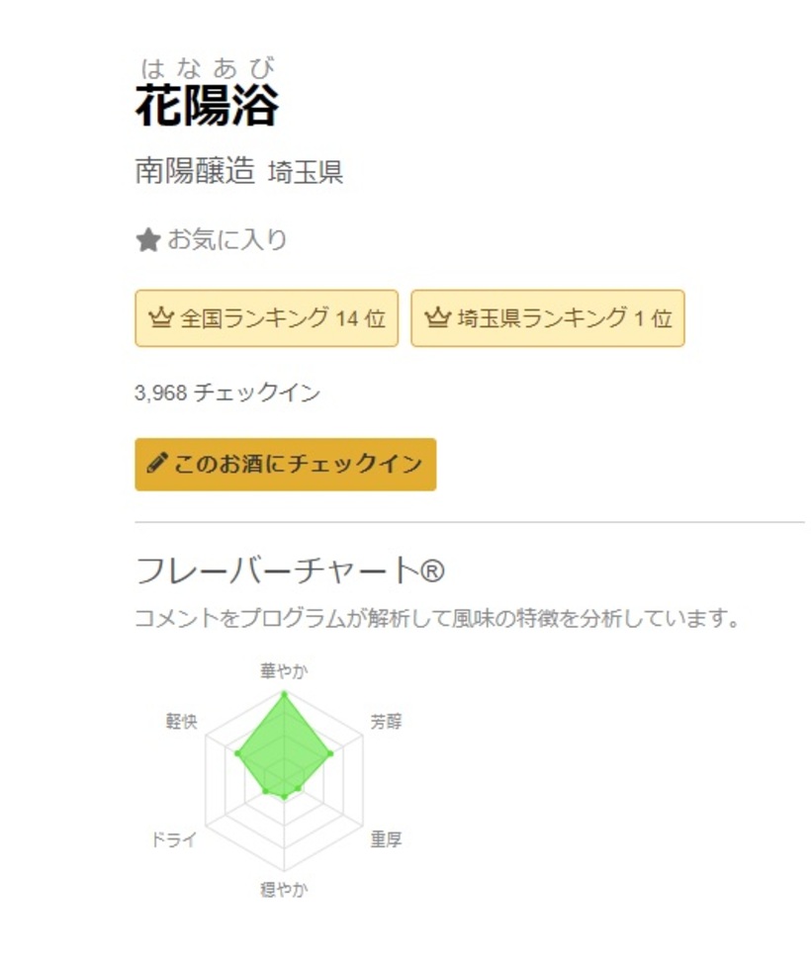Select the 軽快 label on the flavor chart
The width and height of the screenshot is (811, 961).
[181, 721]
